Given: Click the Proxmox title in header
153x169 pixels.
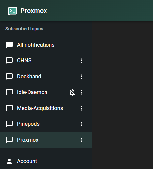Looking at the screenshot, I should pyautogui.click(x=34, y=11).
